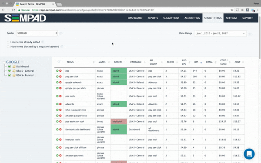This screenshot has height=163, width=261.
Task: Reload the page in the browser
Action: point(13,10)
